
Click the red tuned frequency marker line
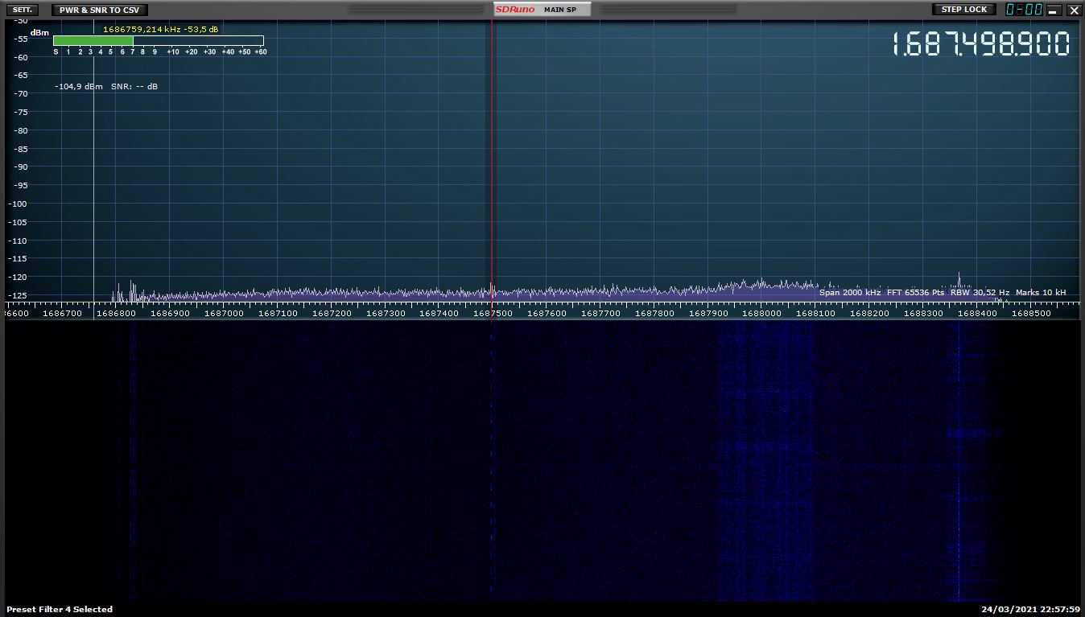point(492,161)
